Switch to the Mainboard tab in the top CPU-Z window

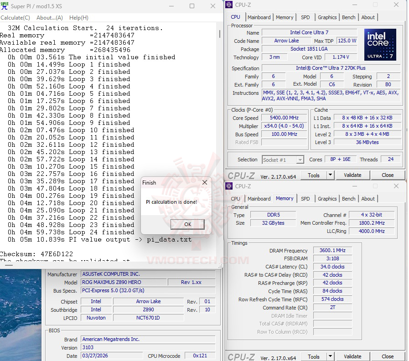tap(259, 17)
